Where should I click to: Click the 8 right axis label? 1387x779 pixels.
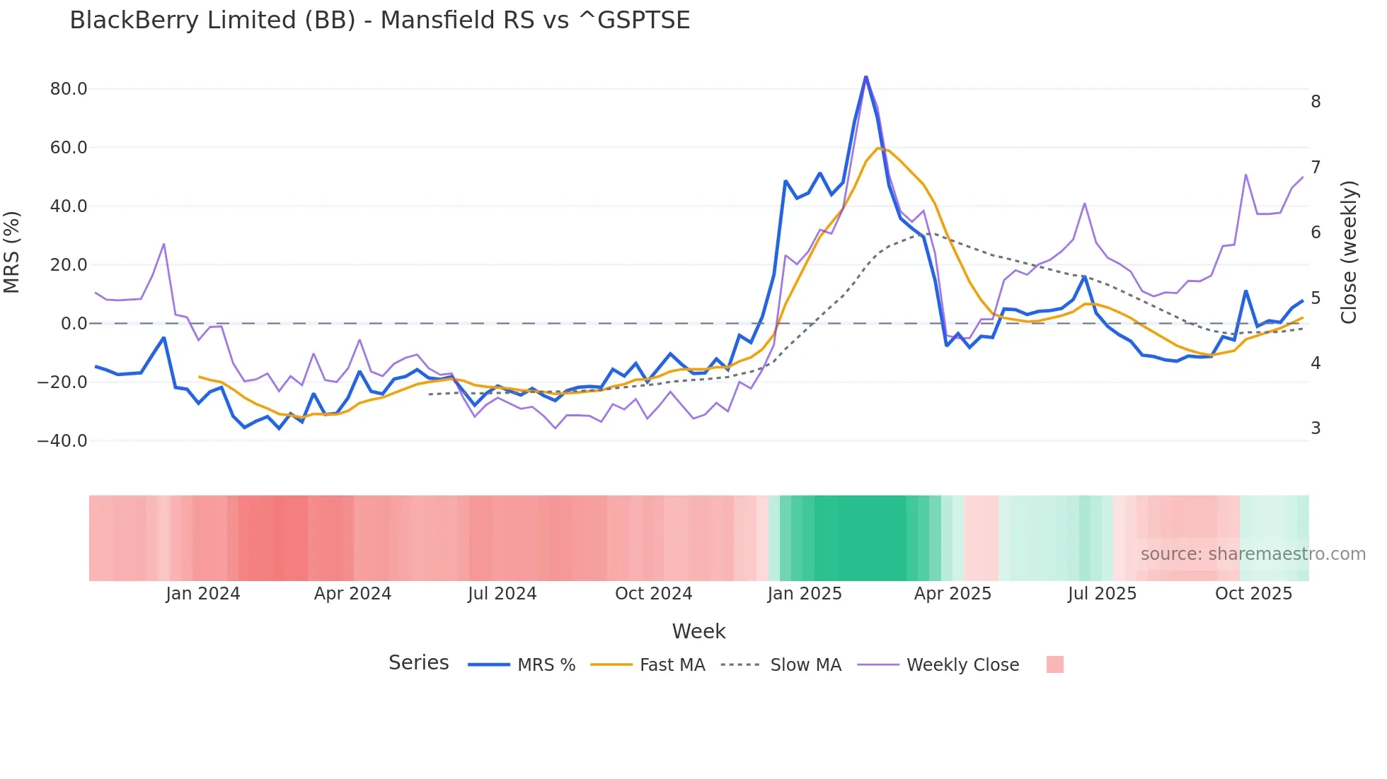click(1316, 102)
